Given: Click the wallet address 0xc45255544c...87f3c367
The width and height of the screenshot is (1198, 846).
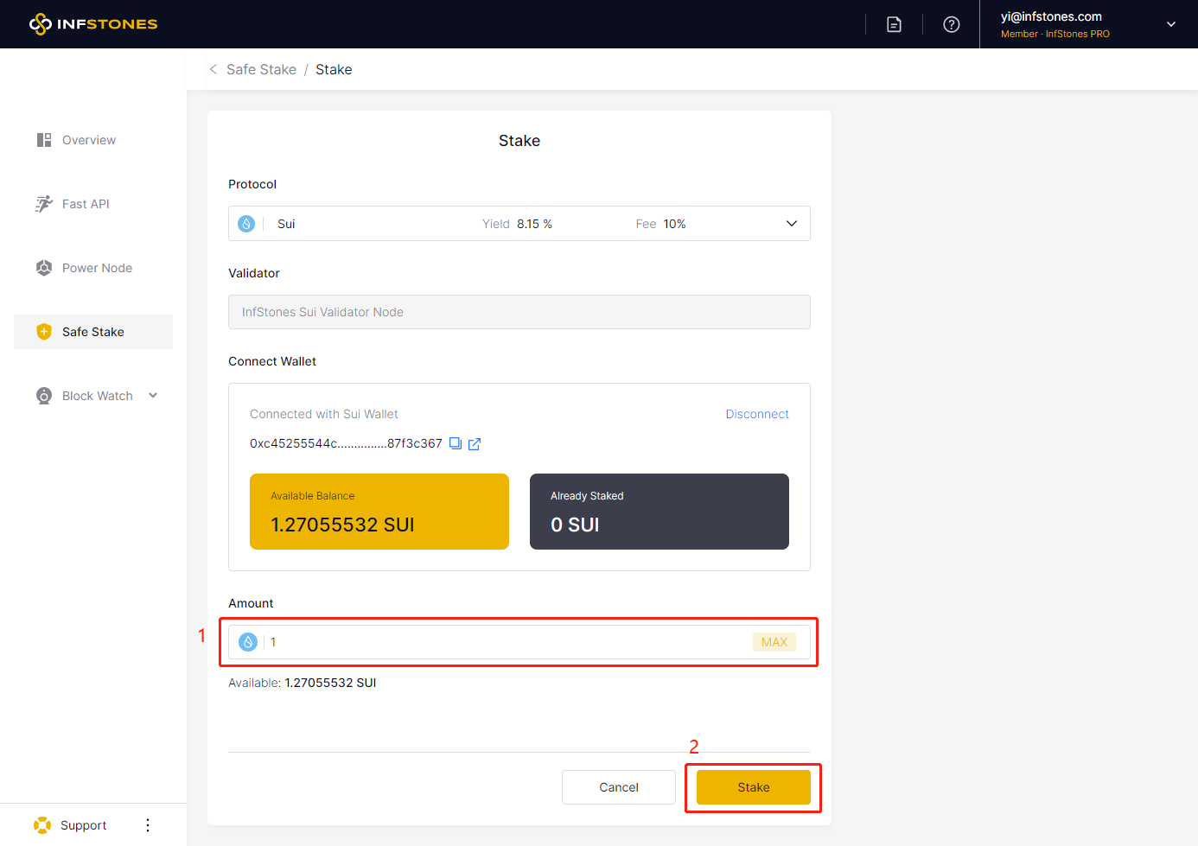Looking at the screenshot, I should [346, 443].
